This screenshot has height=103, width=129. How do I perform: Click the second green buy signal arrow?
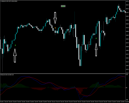coord(96,38)
